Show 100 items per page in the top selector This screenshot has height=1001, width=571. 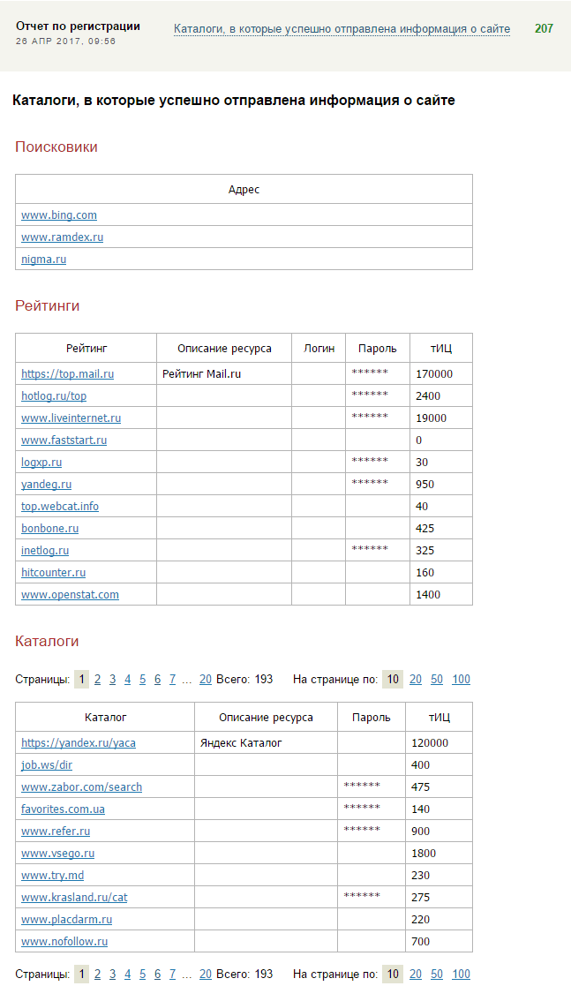461,680
